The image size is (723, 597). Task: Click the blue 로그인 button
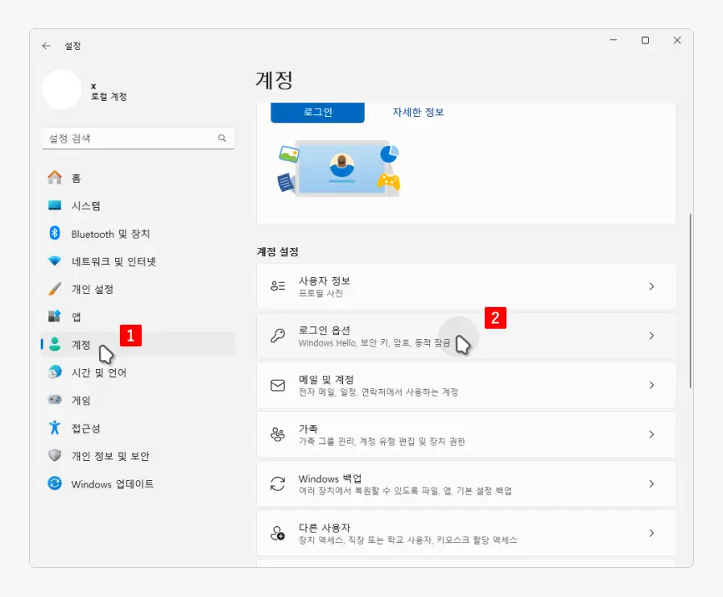pyautogui.click(x=318, y=112)
